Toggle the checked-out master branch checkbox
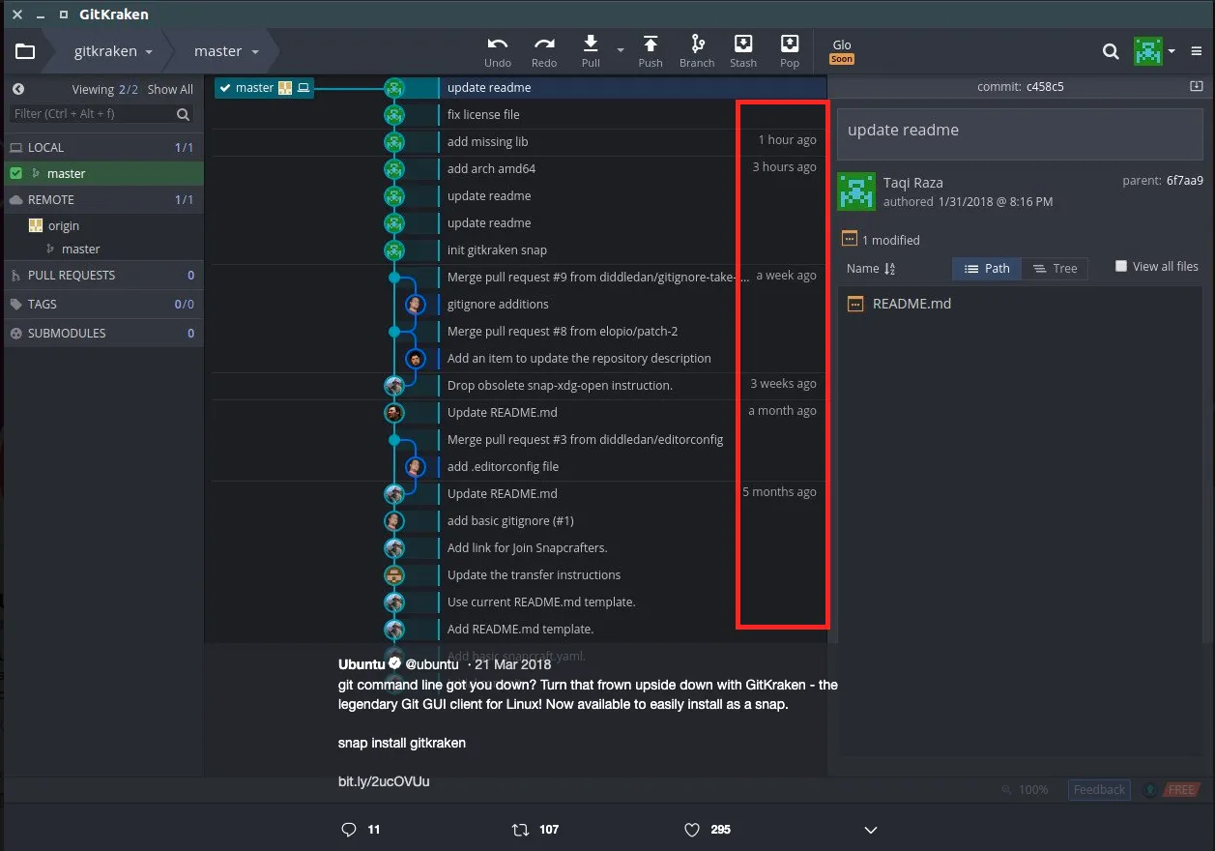The width and height of the screenshot is (1215, 851). 15,174
